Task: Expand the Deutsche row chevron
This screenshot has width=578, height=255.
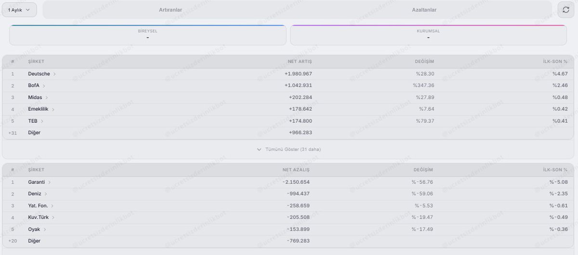Action: click(55, 74)
